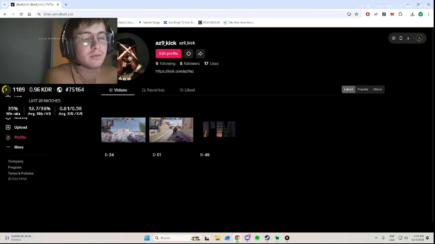Click the share profile arrow icon

[200, 54]
